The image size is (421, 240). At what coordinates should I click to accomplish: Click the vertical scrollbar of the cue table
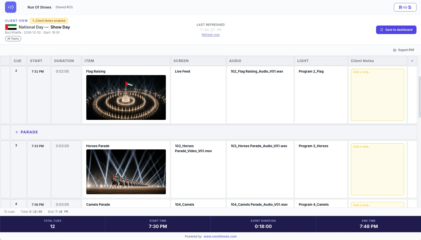coord(419,97)
